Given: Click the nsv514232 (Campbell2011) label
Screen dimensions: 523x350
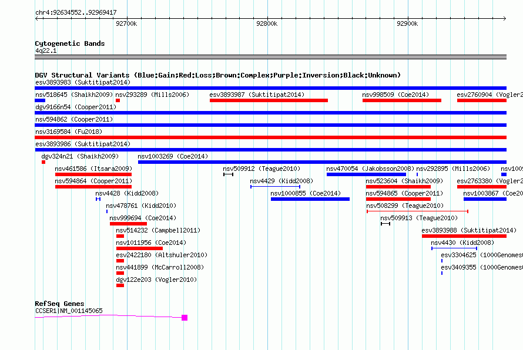Looking at the screenshot, I should (158, 230).
